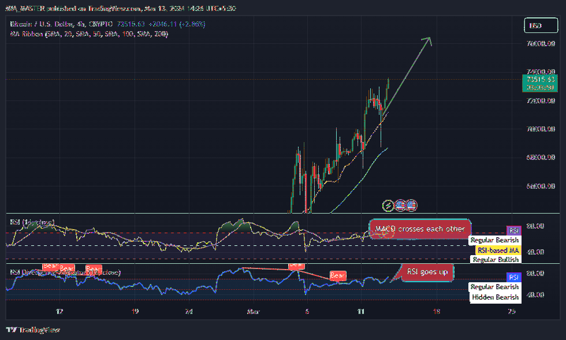Click the 72000.00 price axis label

point(541,100)
